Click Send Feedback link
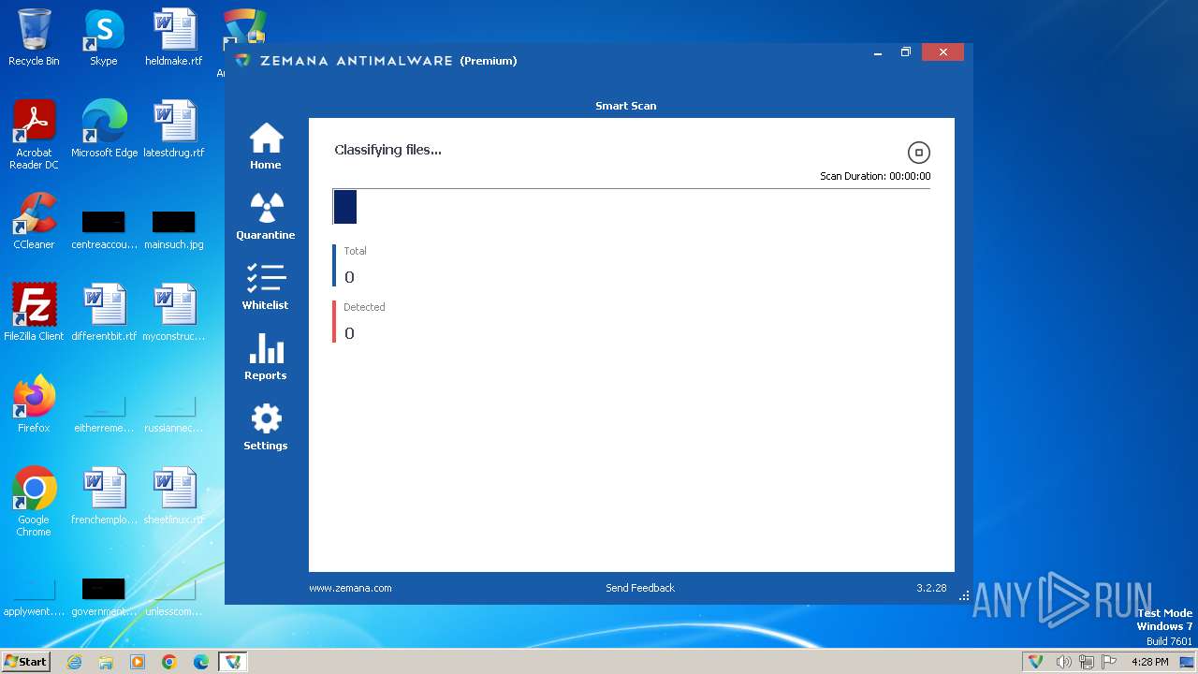This screenshot has width=1198, height=674. pos(640,588)
